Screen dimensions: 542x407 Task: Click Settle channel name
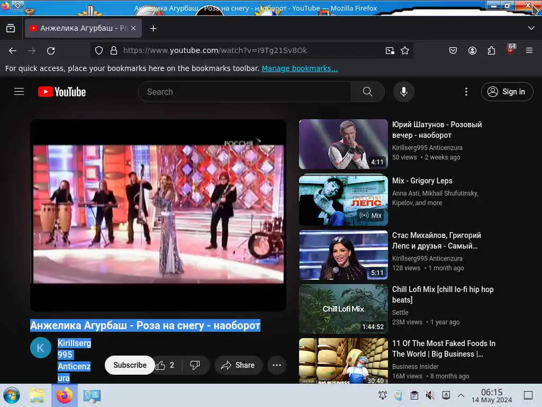click(x=400, y=312)
